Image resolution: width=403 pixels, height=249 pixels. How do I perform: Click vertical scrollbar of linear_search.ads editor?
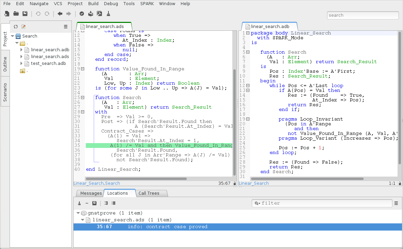234,122
